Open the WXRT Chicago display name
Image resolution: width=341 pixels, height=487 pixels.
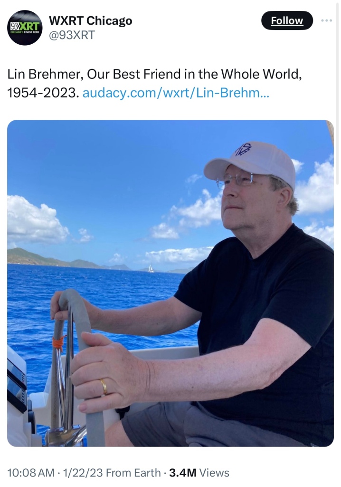click(91, 20)
